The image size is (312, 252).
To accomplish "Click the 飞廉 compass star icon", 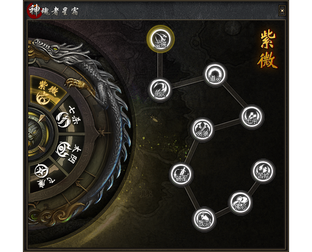I will pos(41,171).
